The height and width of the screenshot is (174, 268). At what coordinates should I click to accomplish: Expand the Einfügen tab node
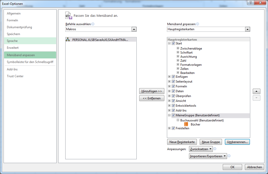pos(169,77)
